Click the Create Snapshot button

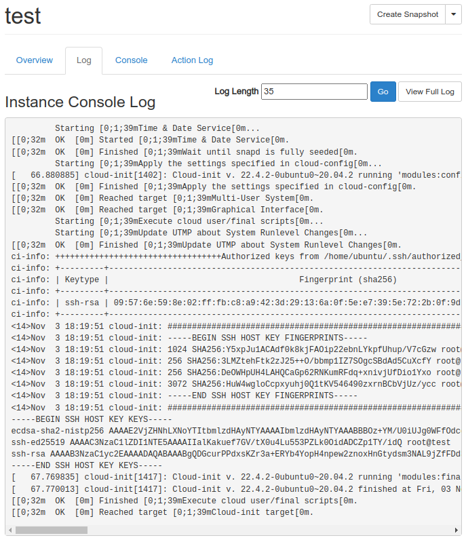[x=408, y=14]
